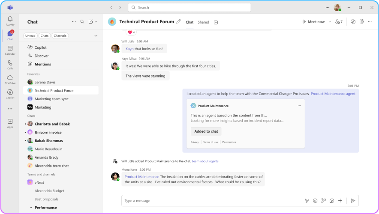This screenshot has width=379, height=214.
Task: Open Chat list more options ellipsis
Action: (74, 22)
